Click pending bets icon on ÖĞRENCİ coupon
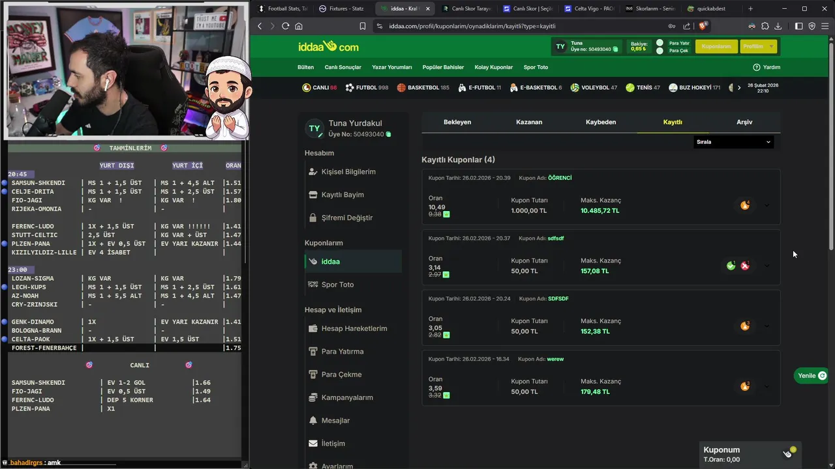This screenshot has height=469, width=835. [x=745, y=205]
